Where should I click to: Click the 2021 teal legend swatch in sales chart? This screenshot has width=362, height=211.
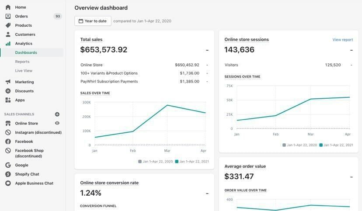tap(177, 162)
